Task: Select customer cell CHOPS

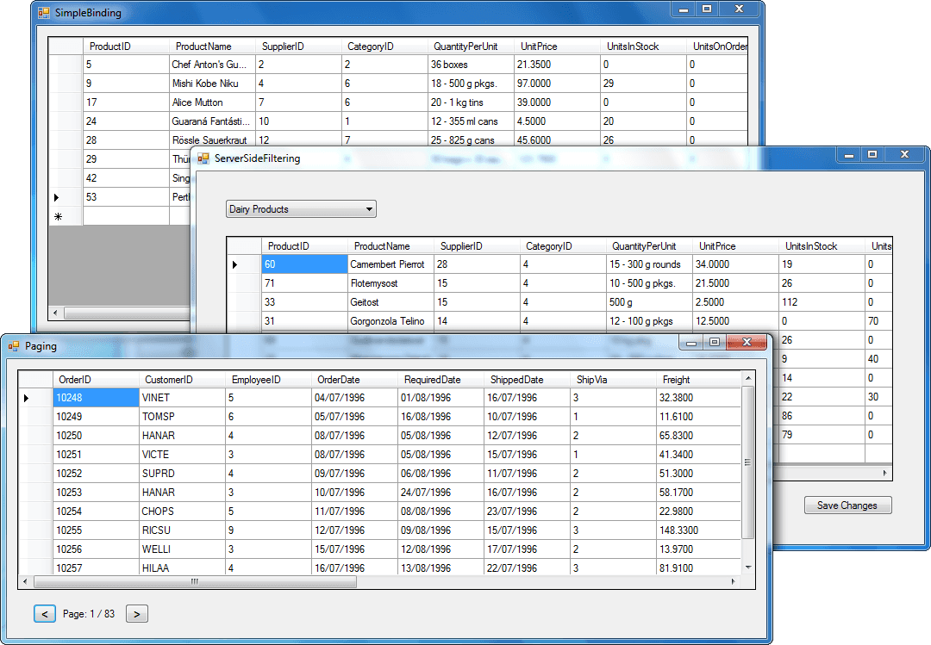Action: [182, 511]
